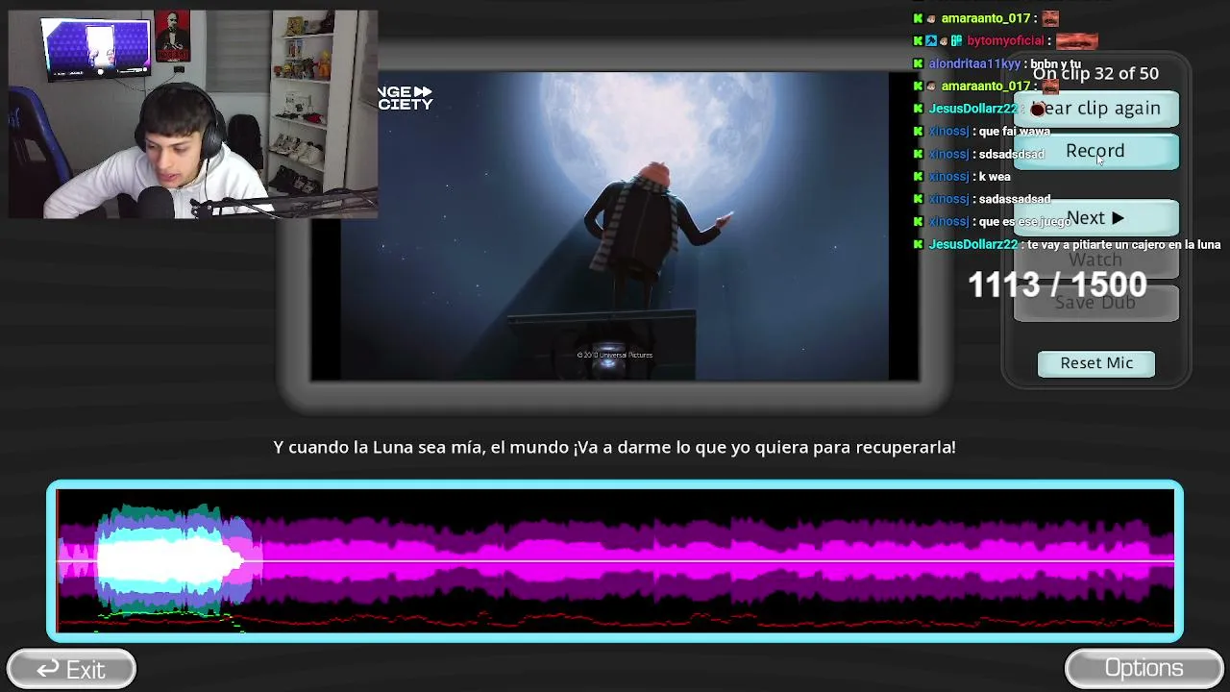Click the greyed-out Watch button
The height and width of the screenshot is (692, 1230).
[1095, 260]
